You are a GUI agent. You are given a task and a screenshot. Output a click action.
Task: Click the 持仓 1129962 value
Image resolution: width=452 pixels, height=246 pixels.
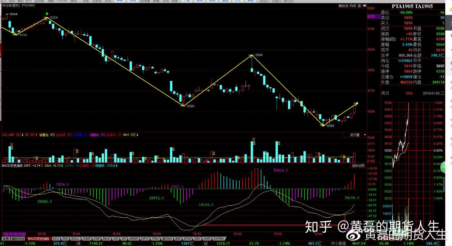coord(406,61)
